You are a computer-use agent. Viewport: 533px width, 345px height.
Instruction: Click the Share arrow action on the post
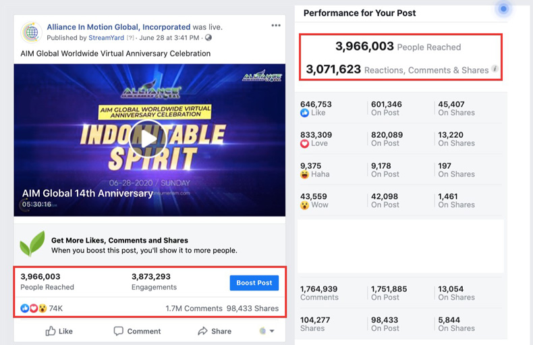[x=215, y=331]
